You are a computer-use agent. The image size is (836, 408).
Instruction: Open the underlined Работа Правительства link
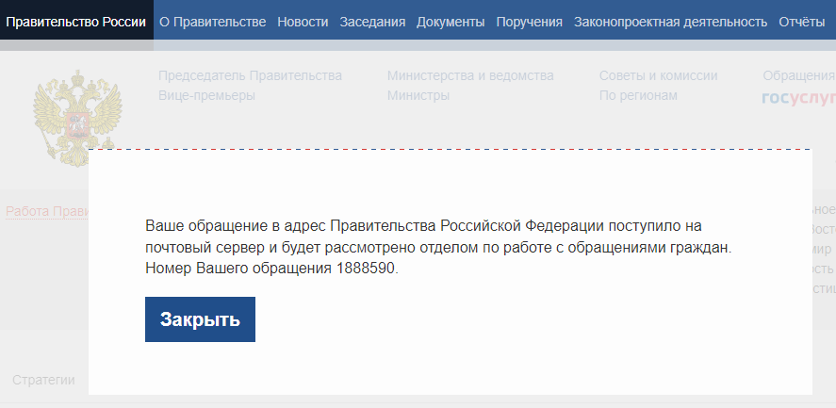coord(47,211)
